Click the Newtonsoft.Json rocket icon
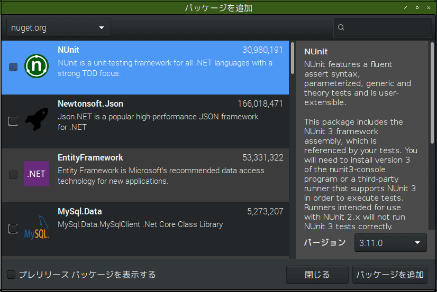 click(x=37, y=119)
